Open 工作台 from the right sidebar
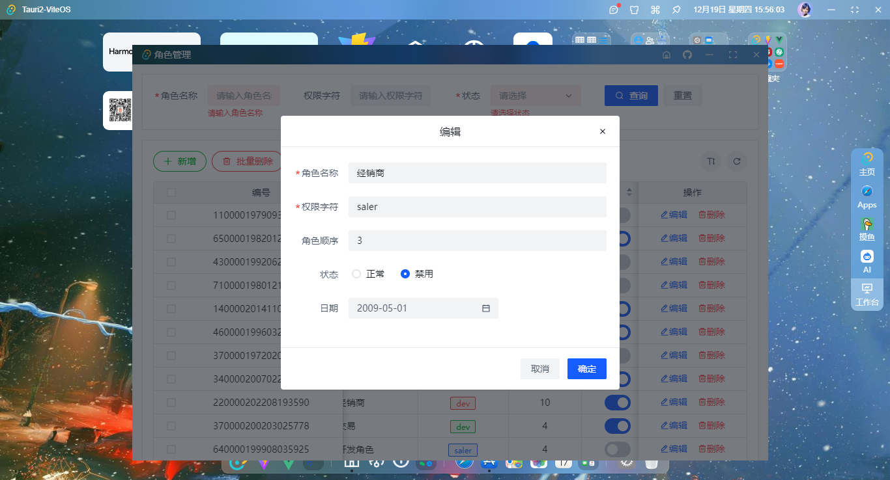The width and height of the screenshot is (890, 480). [867, 294]
